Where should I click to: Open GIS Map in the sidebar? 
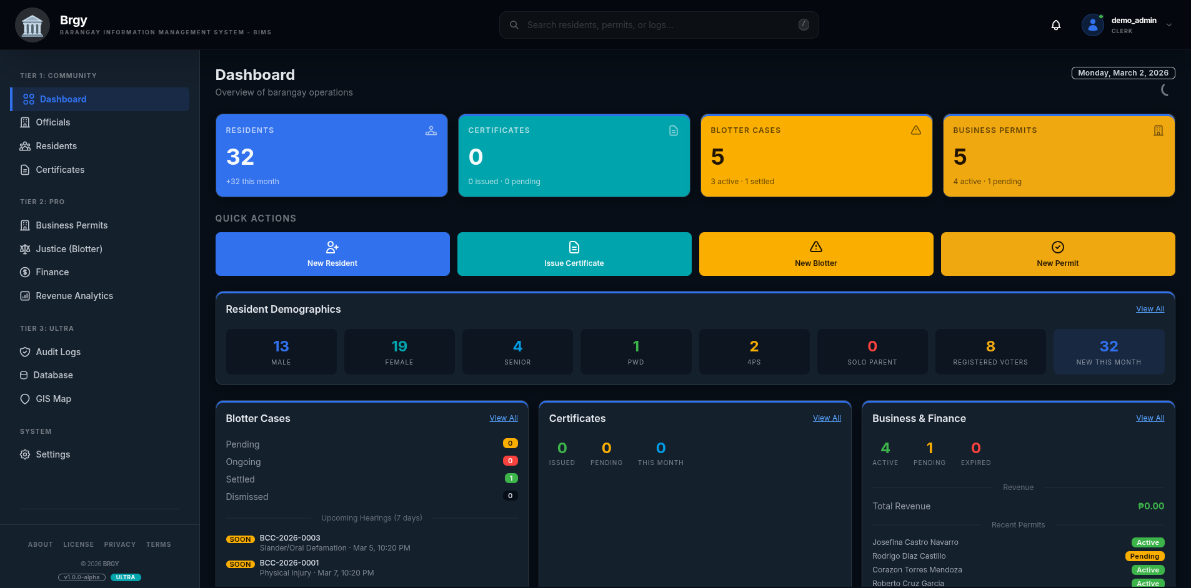pos(100,399)
